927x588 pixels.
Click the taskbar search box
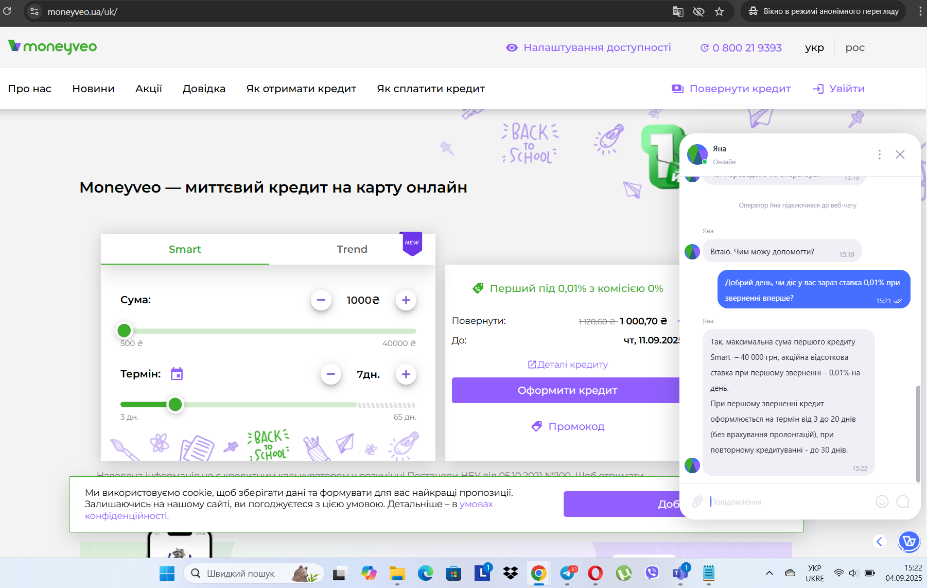coord(254,573)
